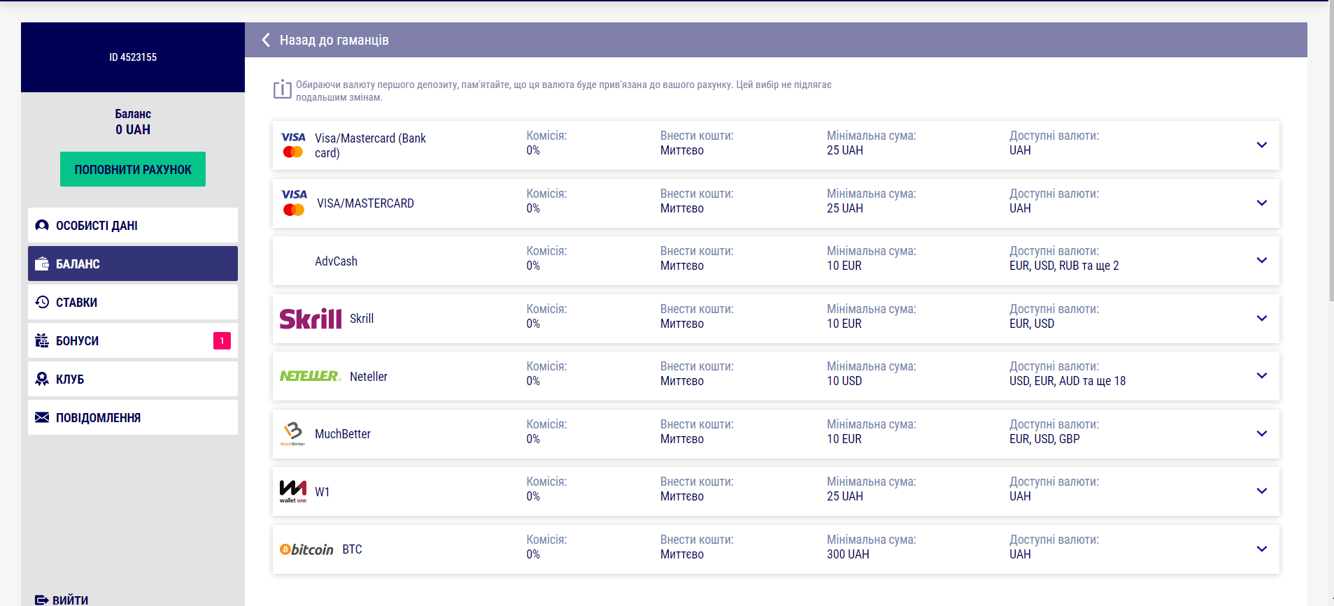Image resolution: width=1334 pixels, height=606 pixels.
Task: Click Visa/Mastercard (Bank card) logo
Action: pos(293,145)
